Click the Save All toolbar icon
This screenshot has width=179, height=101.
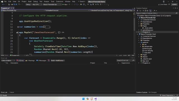(16, 4)
